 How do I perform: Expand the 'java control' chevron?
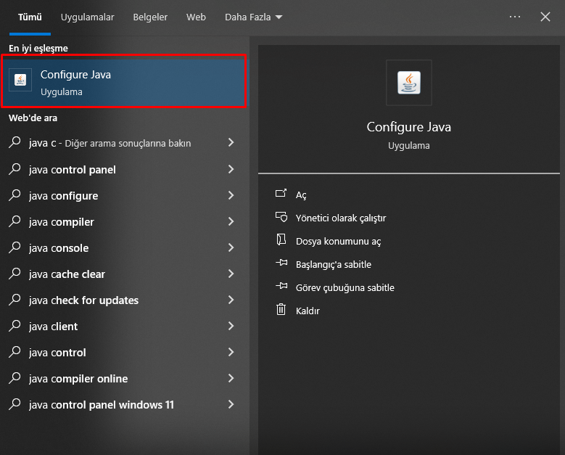coord(231,352)
